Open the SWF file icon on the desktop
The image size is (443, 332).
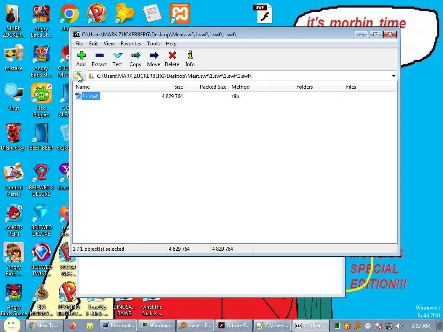[x=264, y=13]
